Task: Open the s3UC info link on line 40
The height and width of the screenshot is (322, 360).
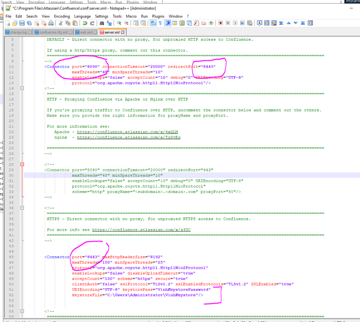Action: click(141, 230)
